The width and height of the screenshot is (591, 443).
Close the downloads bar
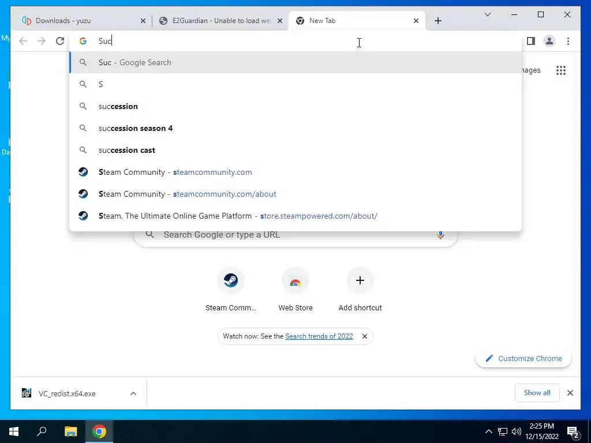(x=570, y=393)
